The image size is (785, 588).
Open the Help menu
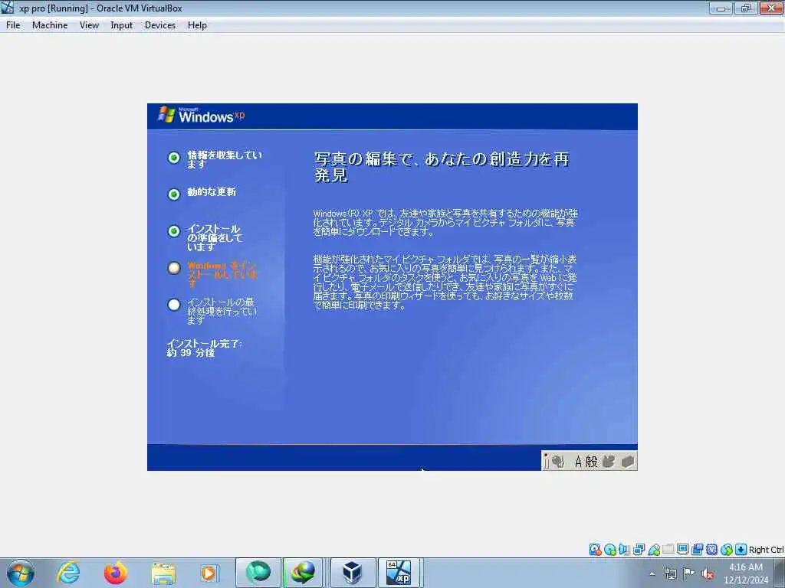pyautogui.click(x=197, y=25)
